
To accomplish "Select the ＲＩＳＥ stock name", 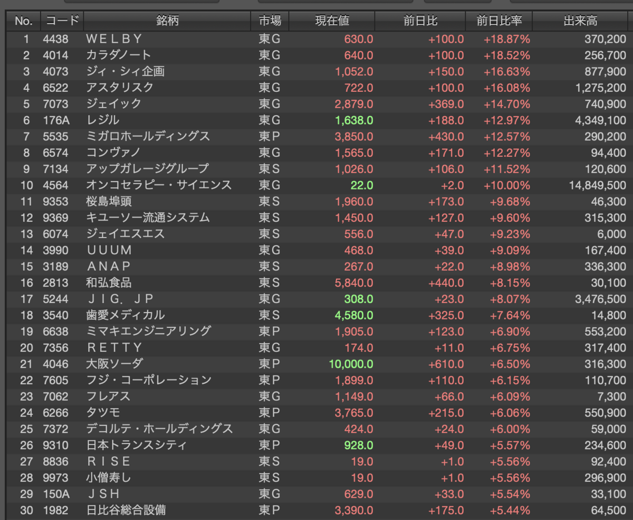I will click(108, 462).
